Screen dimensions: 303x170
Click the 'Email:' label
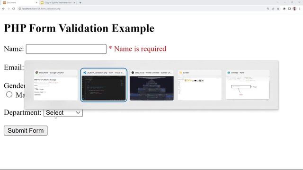[14, 67]
